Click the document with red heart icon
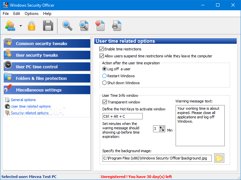241x180 pixels. 100,26
